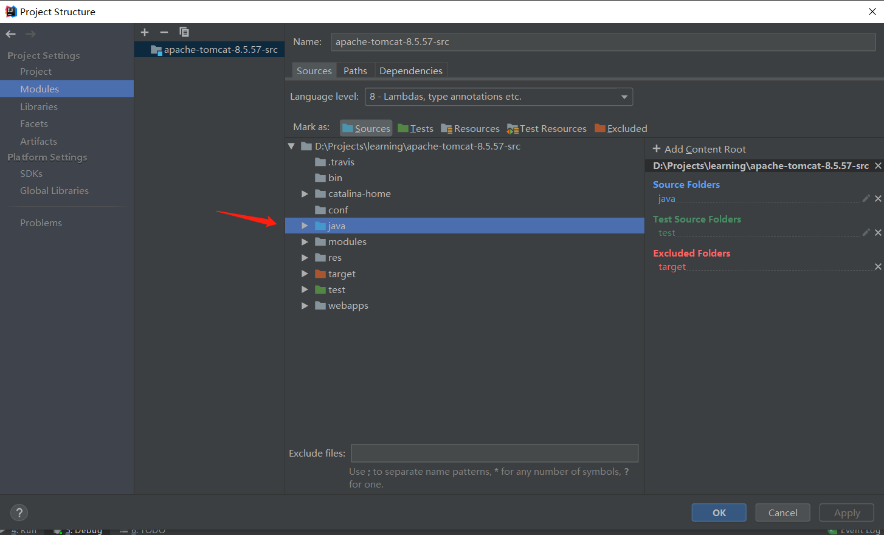Screen dimensions: 884x535
Task: Click Add Content Root
Action: coord(699,149)
